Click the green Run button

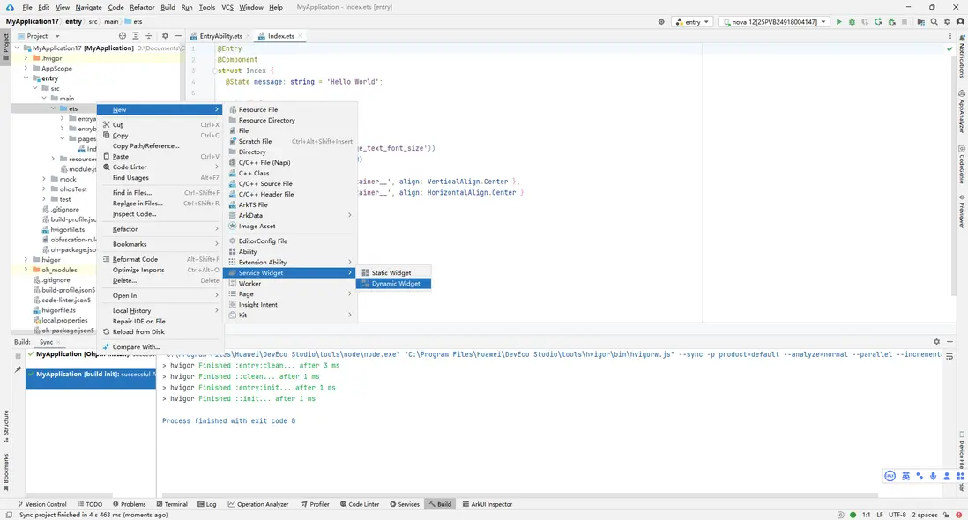838,21
